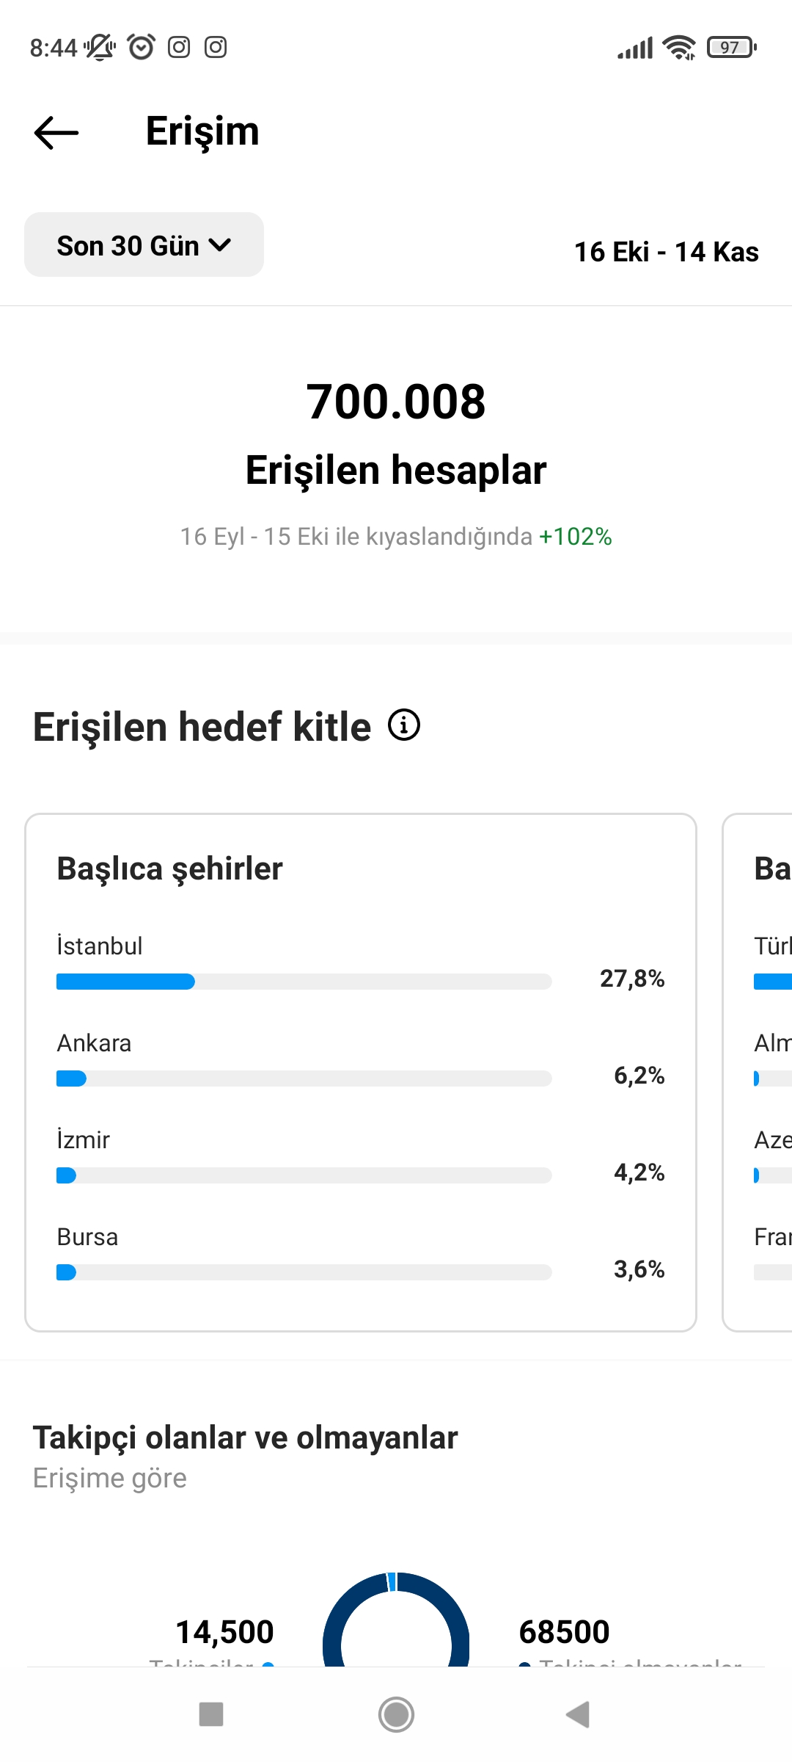Screen dimensions: 792x1762
Task: Tap the Wi-Fi status icon
Action: click(x=678, y=48)
